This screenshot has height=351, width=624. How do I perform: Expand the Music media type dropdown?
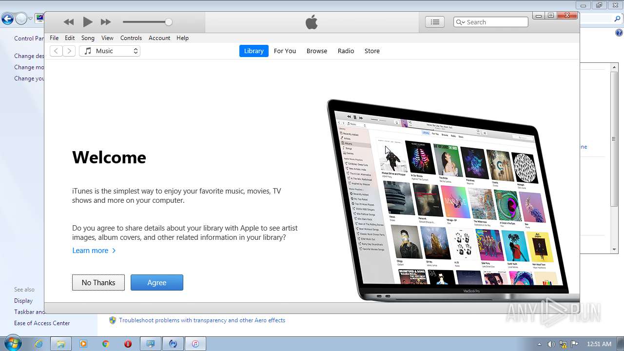(110, 51)
